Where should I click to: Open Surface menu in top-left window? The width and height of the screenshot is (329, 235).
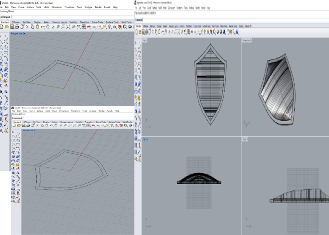tap(30, 7)
